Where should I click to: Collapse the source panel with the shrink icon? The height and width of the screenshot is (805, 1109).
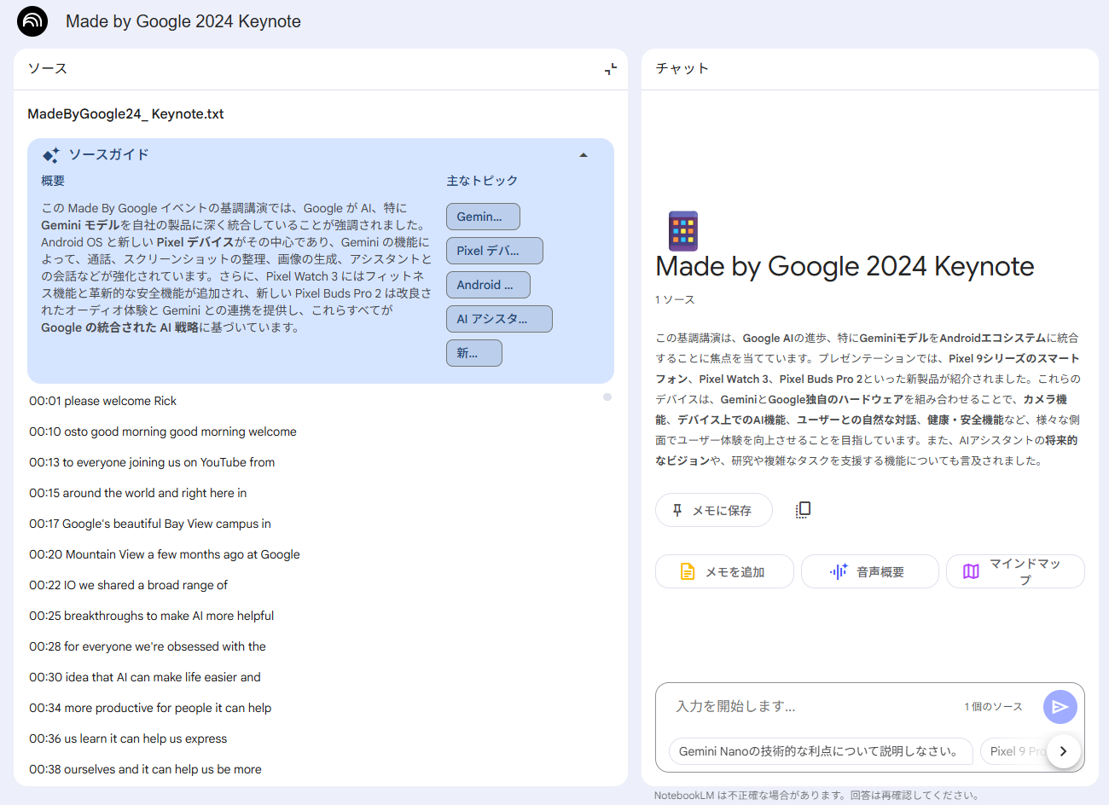611,69
